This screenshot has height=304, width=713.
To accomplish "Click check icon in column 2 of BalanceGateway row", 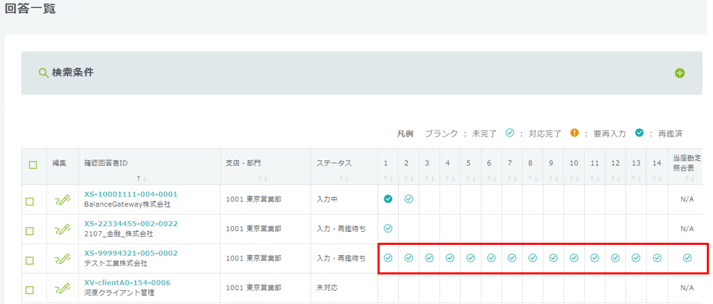I will (x=409, y=199).
